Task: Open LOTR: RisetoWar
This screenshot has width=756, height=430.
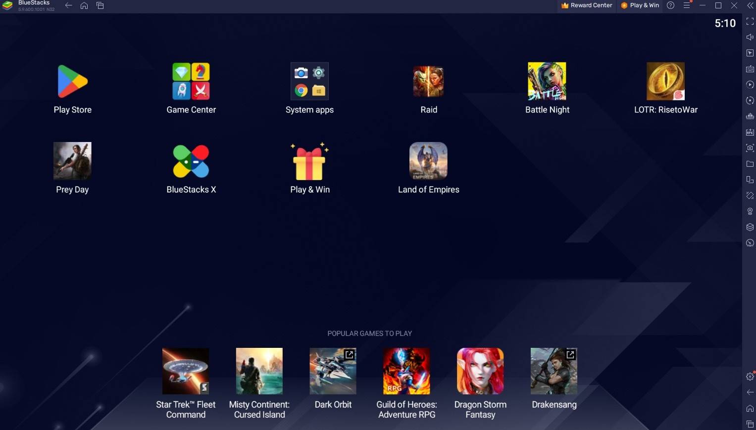Action: pos(665,82)
